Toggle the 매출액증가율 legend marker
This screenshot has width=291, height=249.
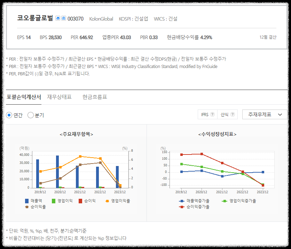(182, 201)
